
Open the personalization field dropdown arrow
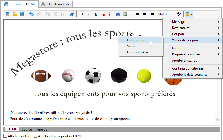(192, 14)
